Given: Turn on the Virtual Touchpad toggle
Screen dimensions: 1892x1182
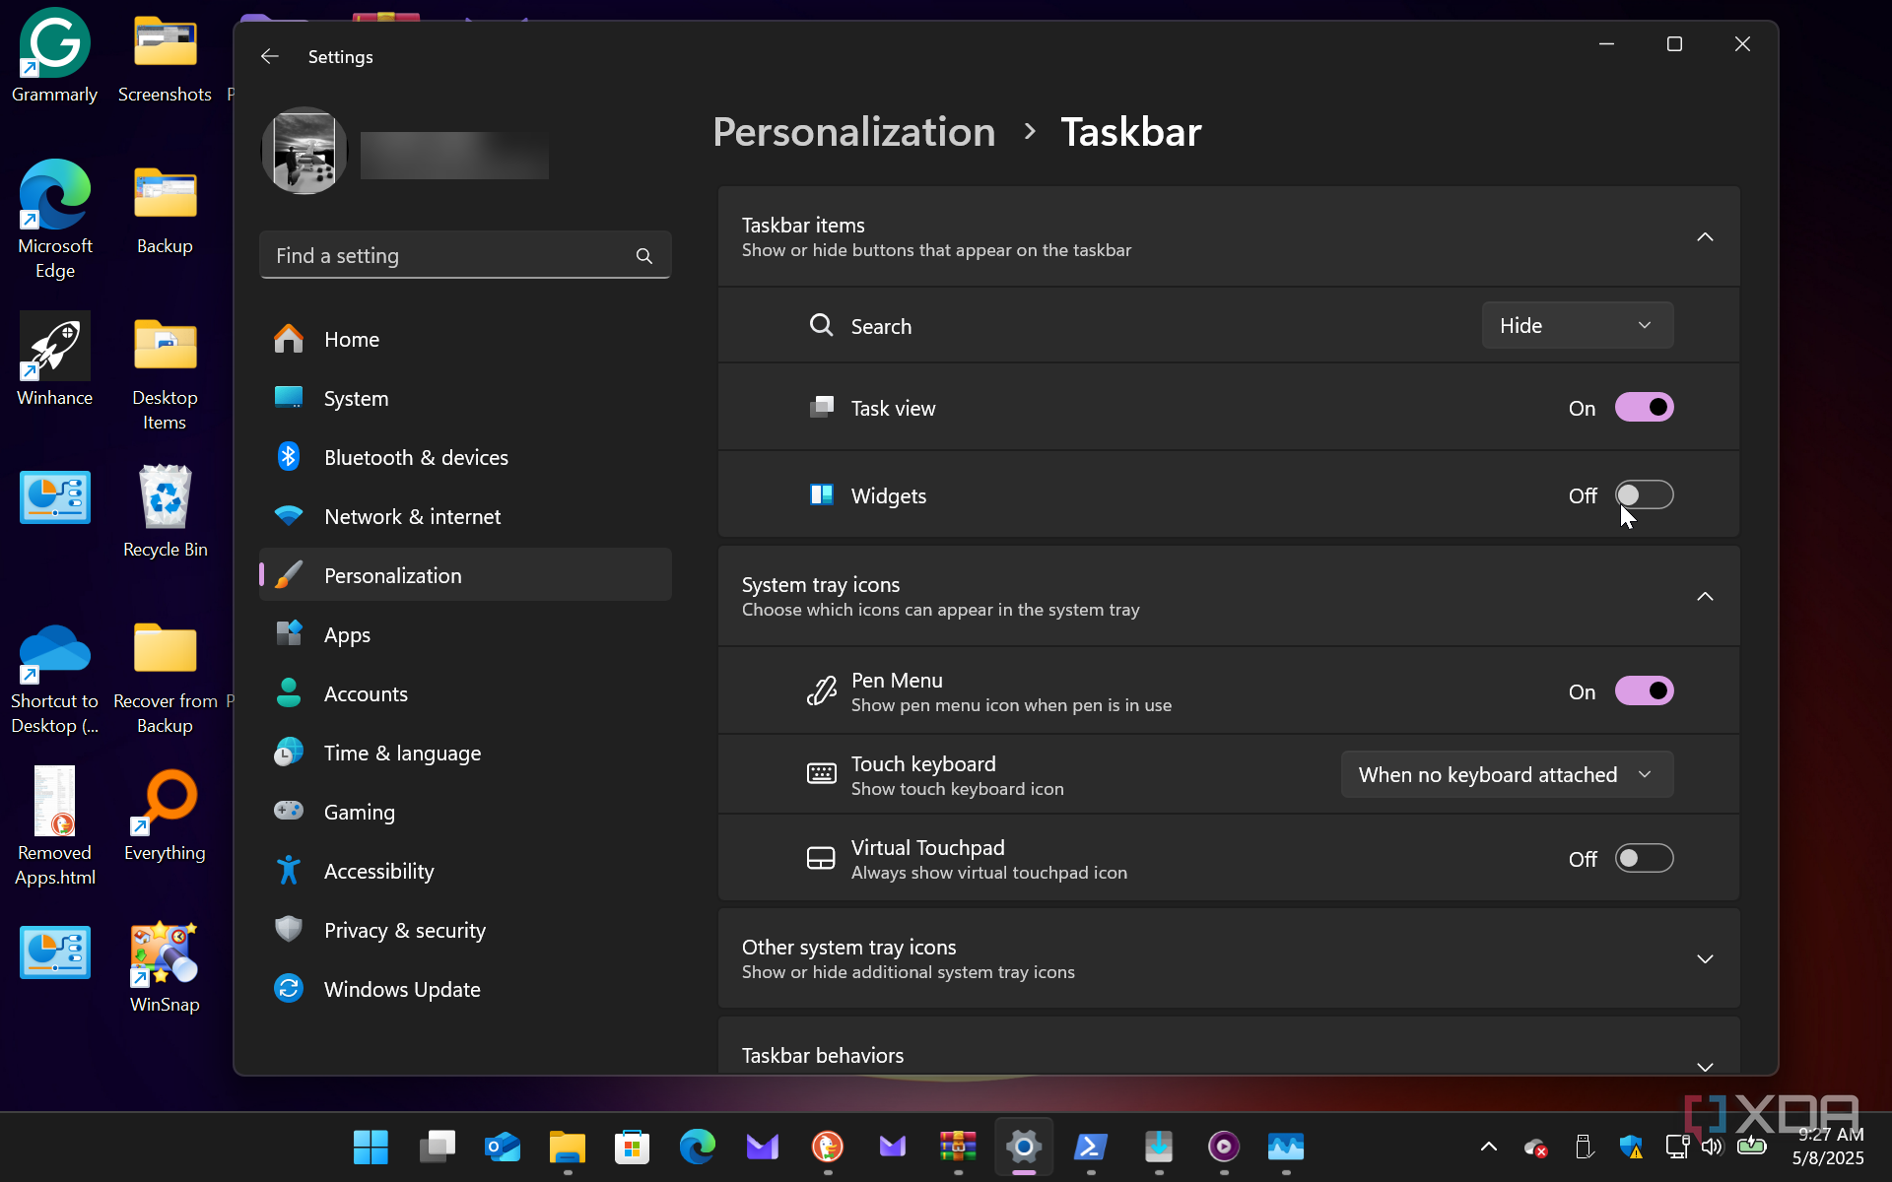Looking at the screenshot, I should point(1644,859).
